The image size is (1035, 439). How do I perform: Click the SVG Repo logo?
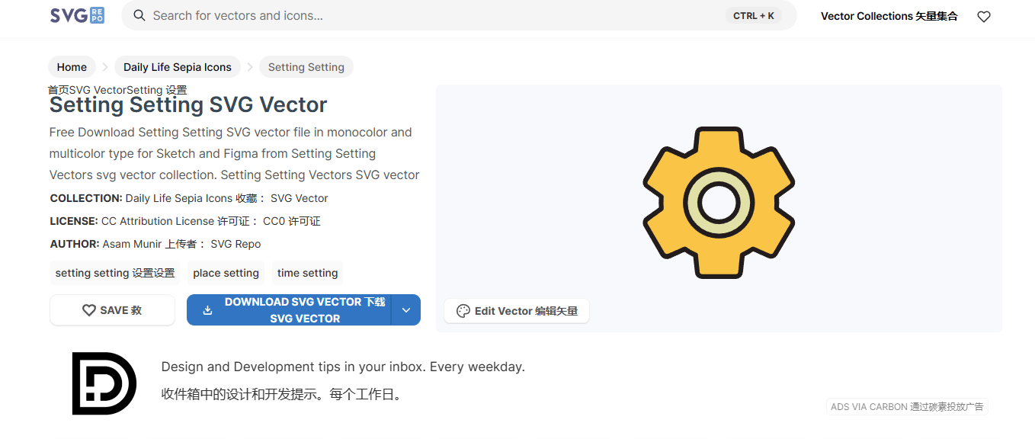(77, 15)
